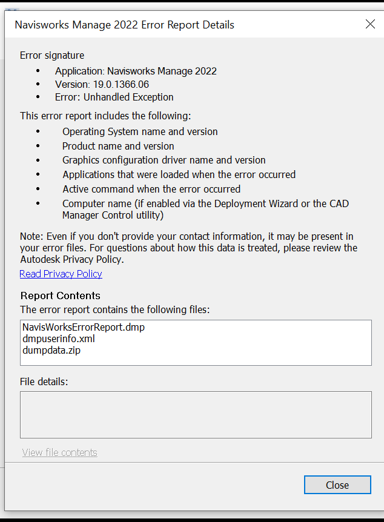Viewport: 384px width, 522px height.
Task: Click inside the File details box
Action: point(196,414)
